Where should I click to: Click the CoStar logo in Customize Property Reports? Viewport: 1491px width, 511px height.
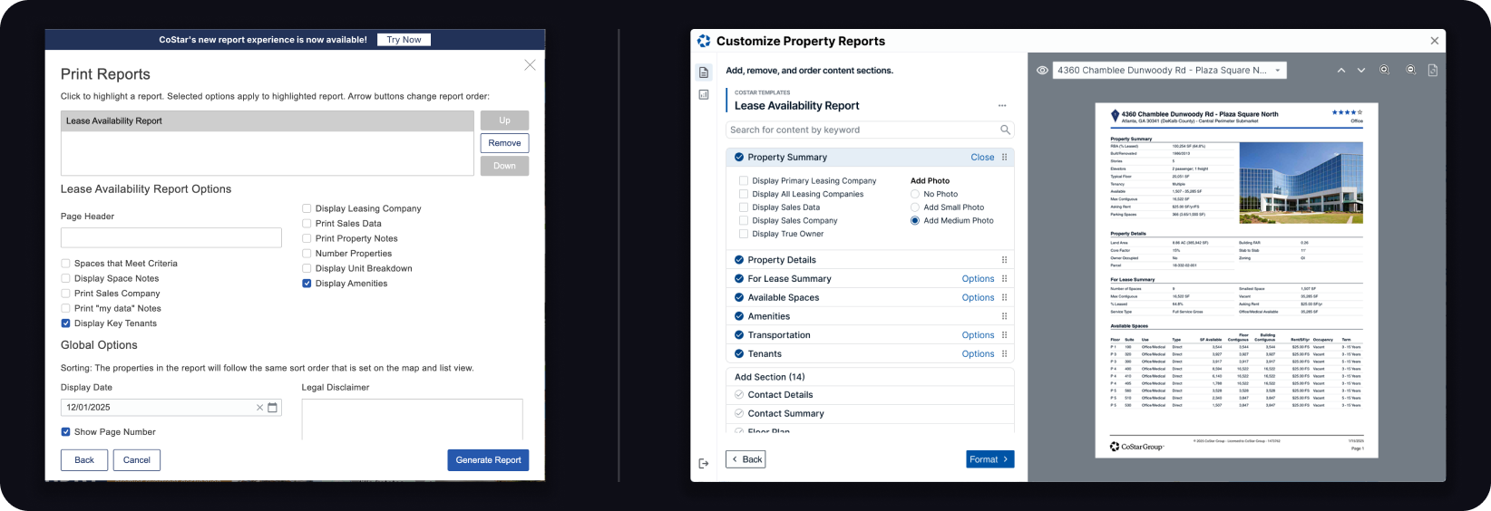[704, 41]
